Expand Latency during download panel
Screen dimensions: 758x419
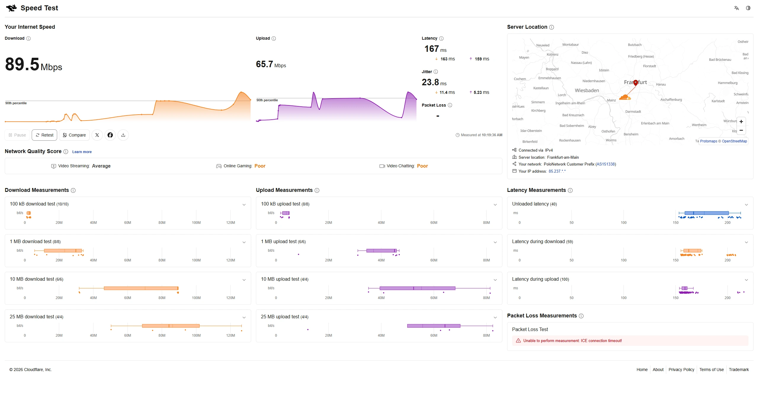point(746,242)
